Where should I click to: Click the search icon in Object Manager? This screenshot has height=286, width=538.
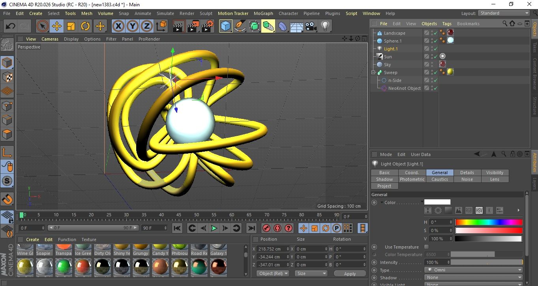tap(505, 24)
